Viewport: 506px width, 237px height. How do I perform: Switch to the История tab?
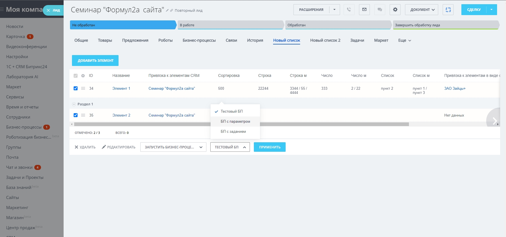click(255, 40)
